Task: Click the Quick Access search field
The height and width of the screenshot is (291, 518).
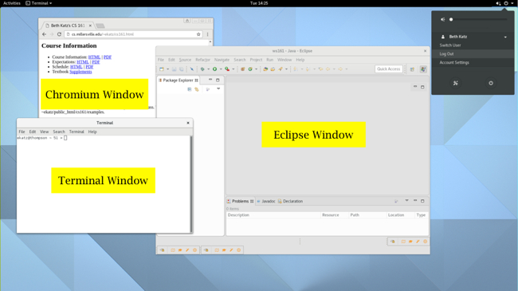Action: point(389,69)
